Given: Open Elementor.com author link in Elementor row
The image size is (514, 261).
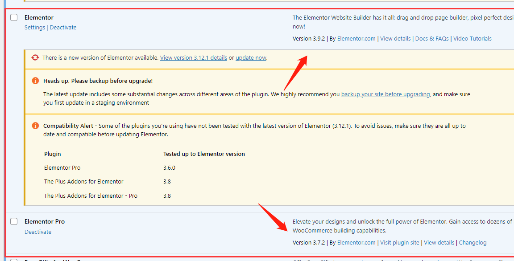Looking at the screenshot, I should click(356, 39).
